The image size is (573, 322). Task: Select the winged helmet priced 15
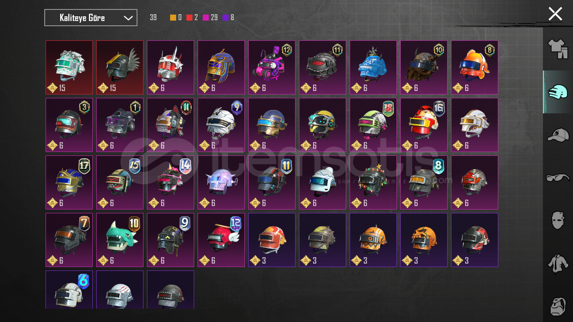coord(120,67)
